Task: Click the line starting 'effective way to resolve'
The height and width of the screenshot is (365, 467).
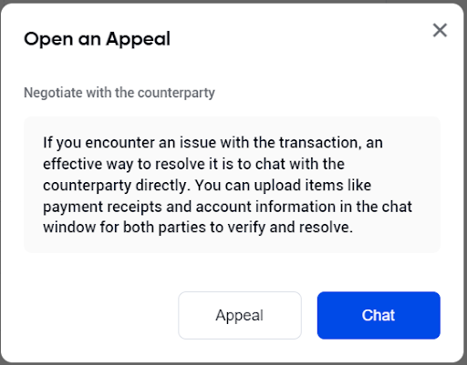Action: point(193,164)
